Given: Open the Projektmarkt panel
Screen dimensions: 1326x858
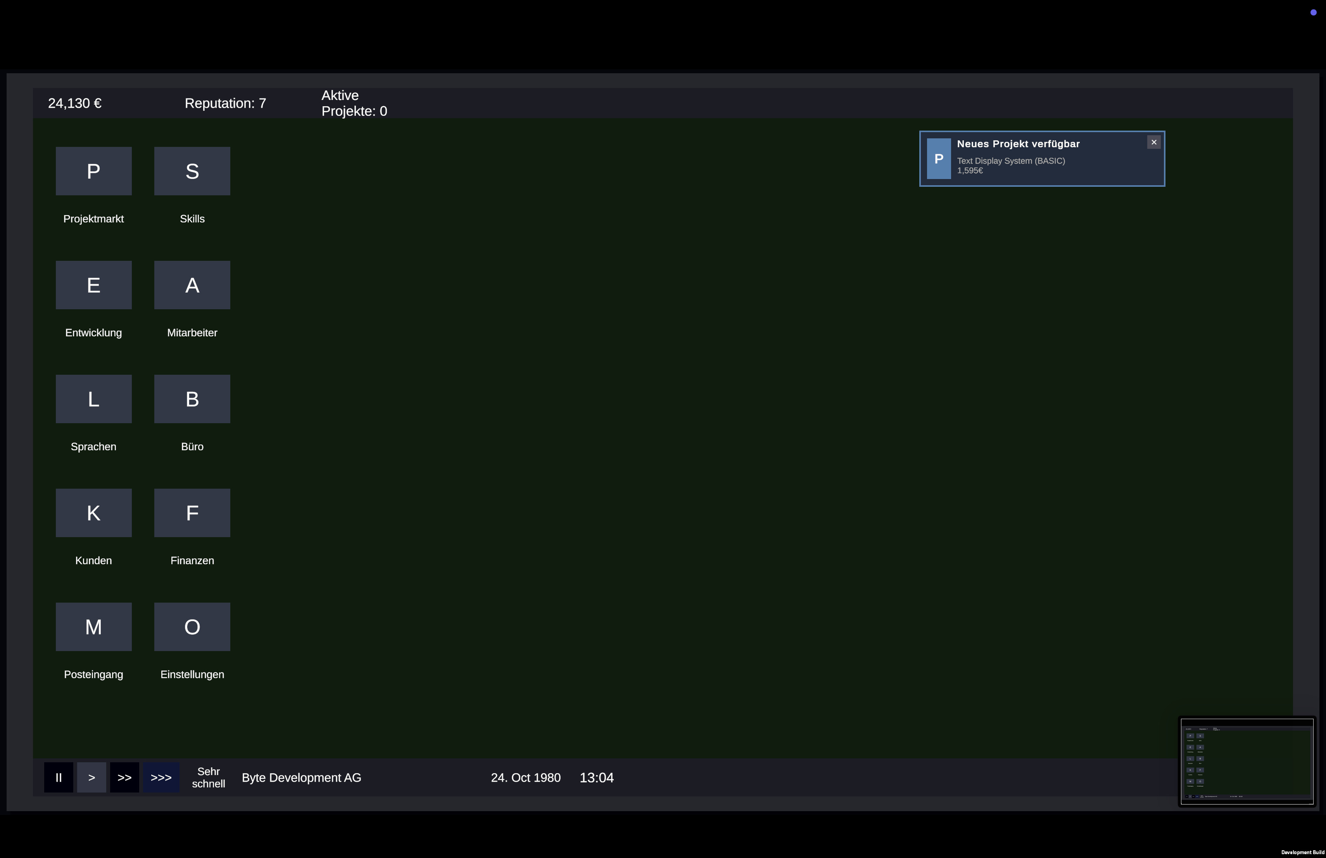Looking at the screenshot, I should coord(93,171).
